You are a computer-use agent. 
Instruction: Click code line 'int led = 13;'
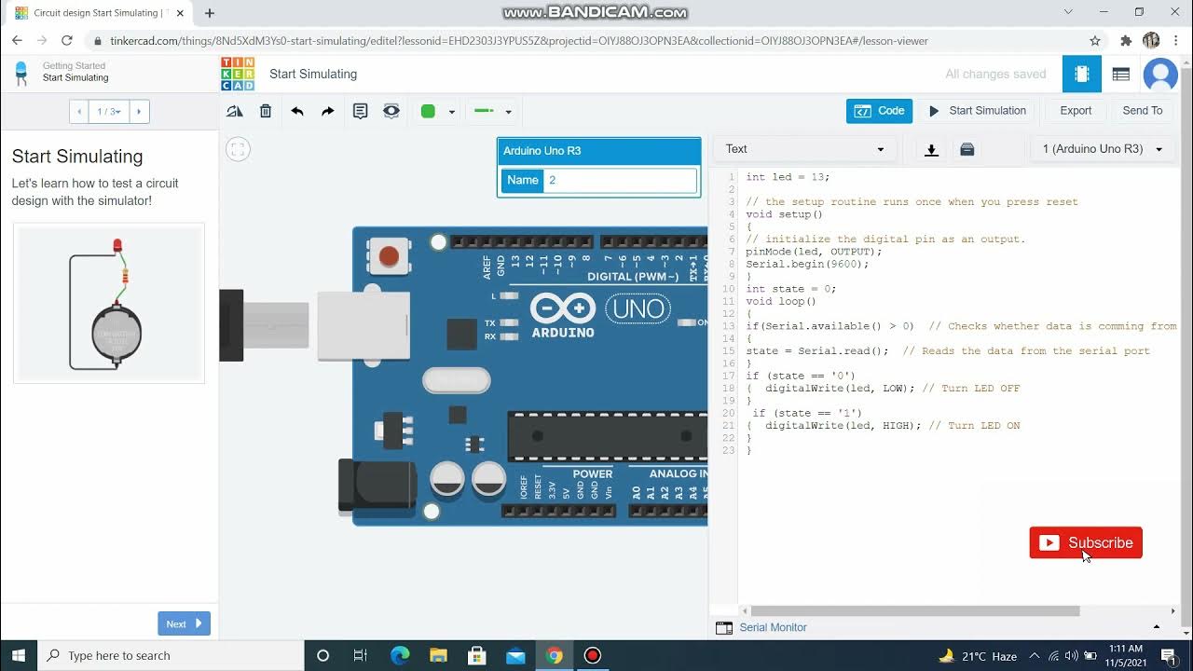click(x=788, y=177)
